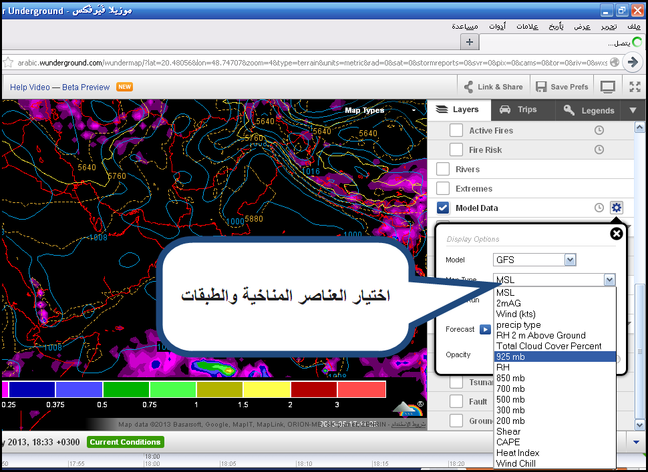Enable the Tsunami checkbox
This screenshot has width=648, height=472.
[456, 382]
